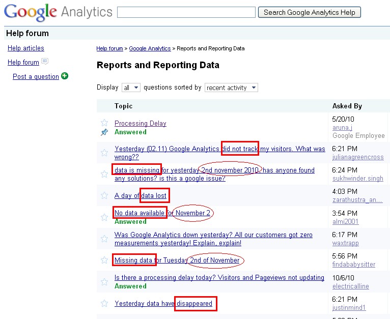This screenshot has height=319, width=390.
Task: Open the Display 'all' dropdown
Action: pos(131,88)
